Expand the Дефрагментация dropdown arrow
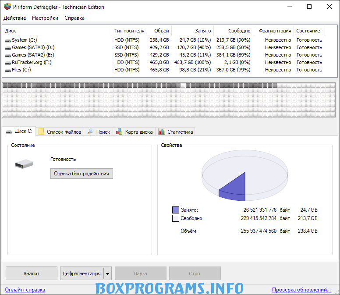 pos(107,274)
